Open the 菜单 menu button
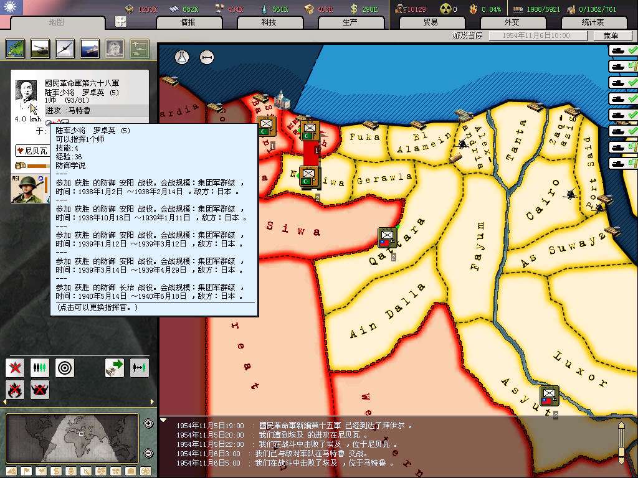This screenshot has height=478, width=638. click(x=611, y=36)
